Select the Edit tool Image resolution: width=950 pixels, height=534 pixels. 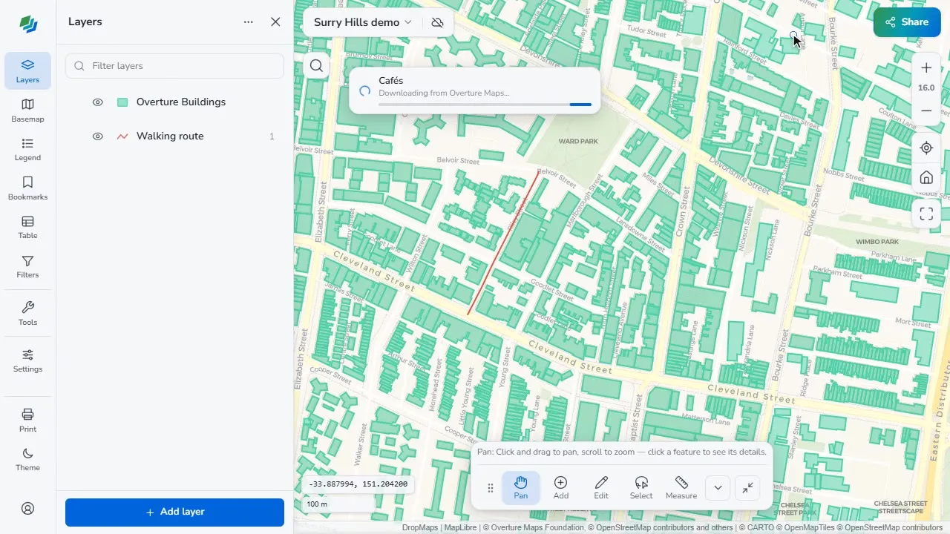(601, 488)
